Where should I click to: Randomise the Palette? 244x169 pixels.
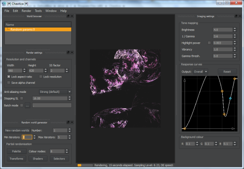coord(16,151)
